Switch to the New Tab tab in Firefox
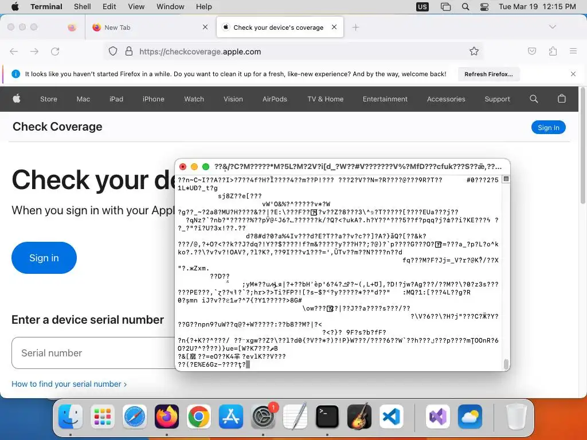 (x=150, y=27)
